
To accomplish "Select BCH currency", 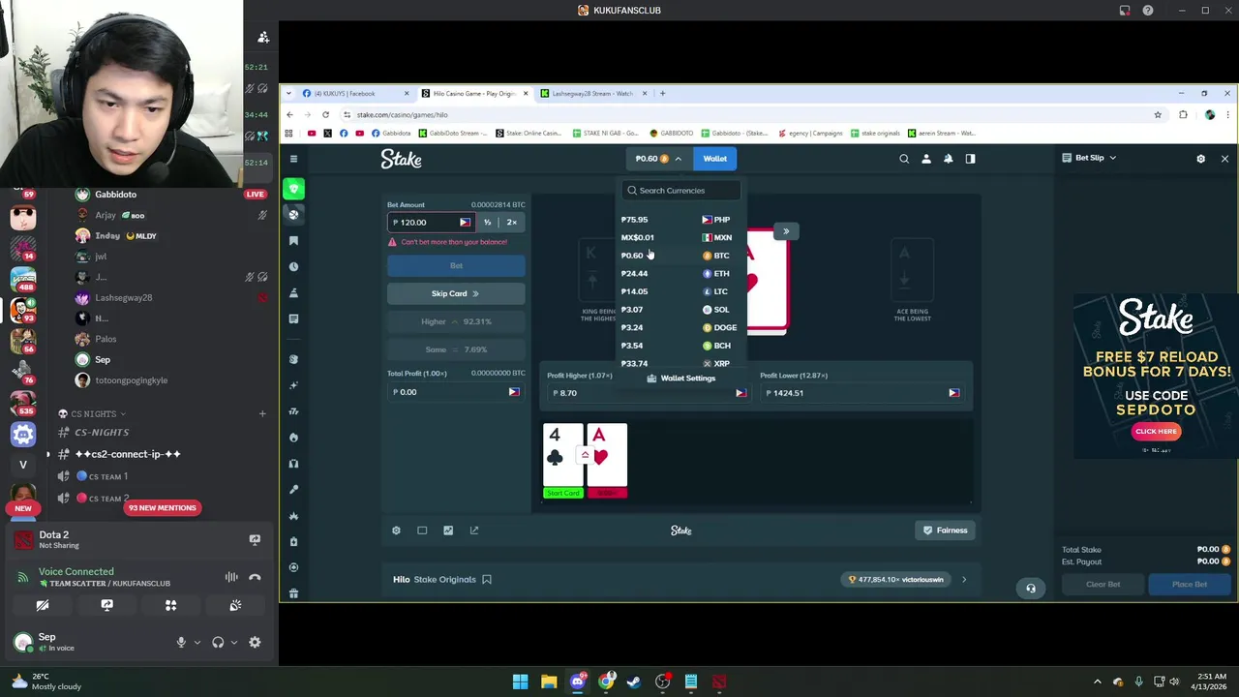I will click(680, 346).
